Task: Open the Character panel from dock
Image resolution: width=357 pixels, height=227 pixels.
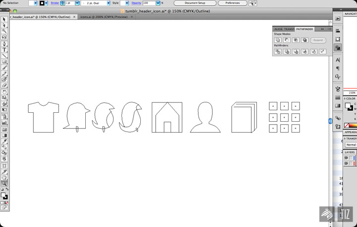Action: click(x=338, y=60)
